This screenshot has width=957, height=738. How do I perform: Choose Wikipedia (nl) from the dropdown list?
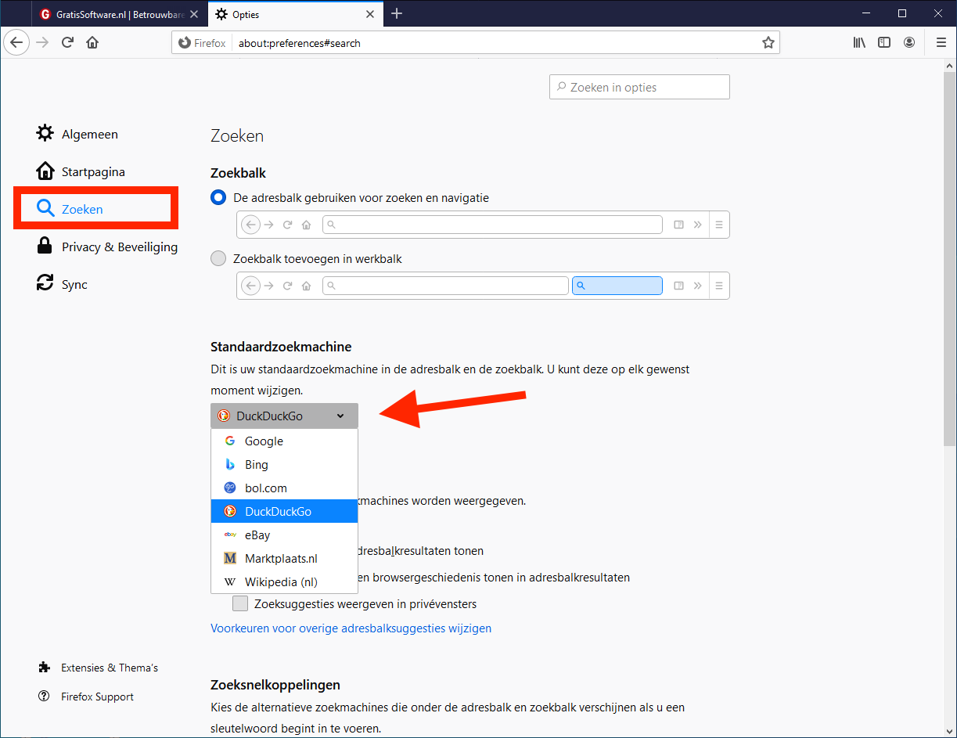pyautogui.click(x=280, y=582)
